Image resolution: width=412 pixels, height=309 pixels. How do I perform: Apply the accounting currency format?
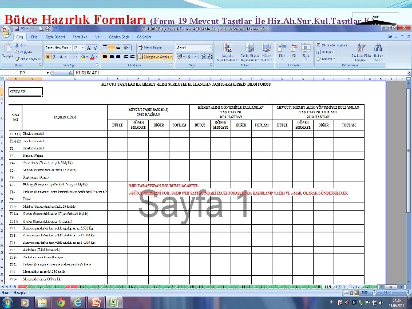pyautogui.click(x=180, y=57)
